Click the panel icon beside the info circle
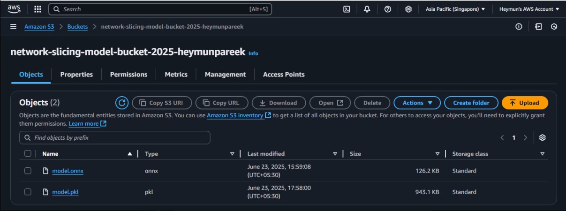Viewport: 566px width, 211px height. 538,27
